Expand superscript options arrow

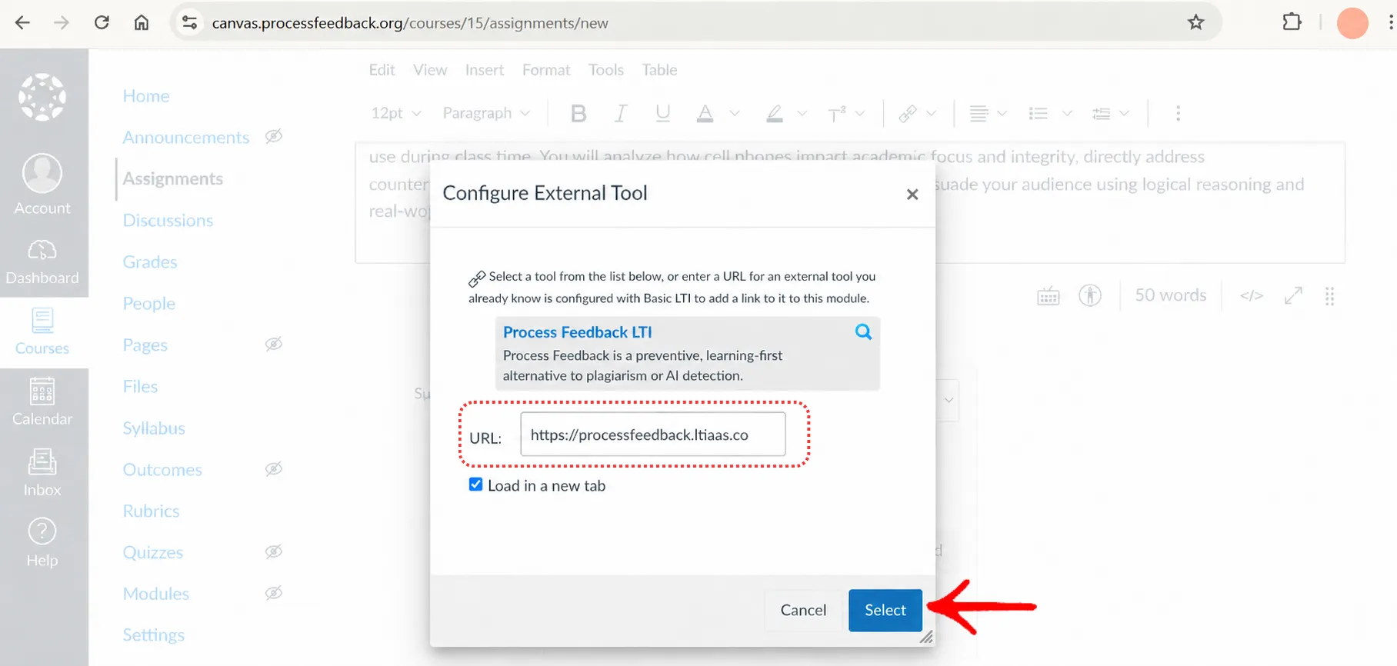tap(860, 114)
